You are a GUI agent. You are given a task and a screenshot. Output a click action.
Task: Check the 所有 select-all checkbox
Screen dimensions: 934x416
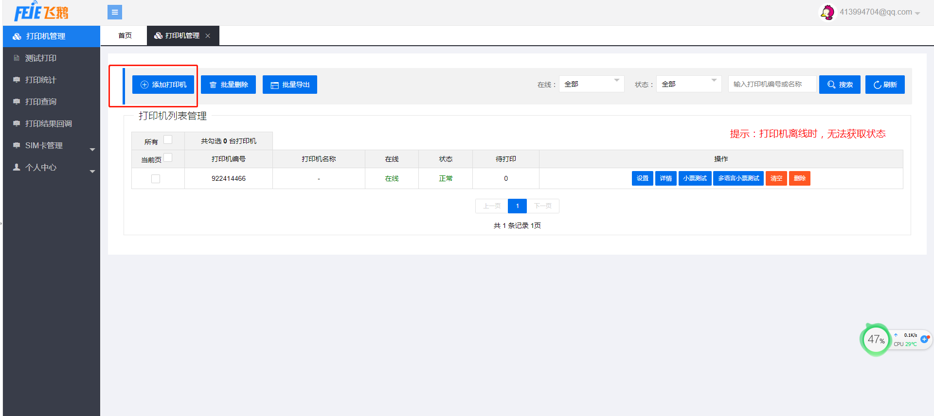[168, 140]
